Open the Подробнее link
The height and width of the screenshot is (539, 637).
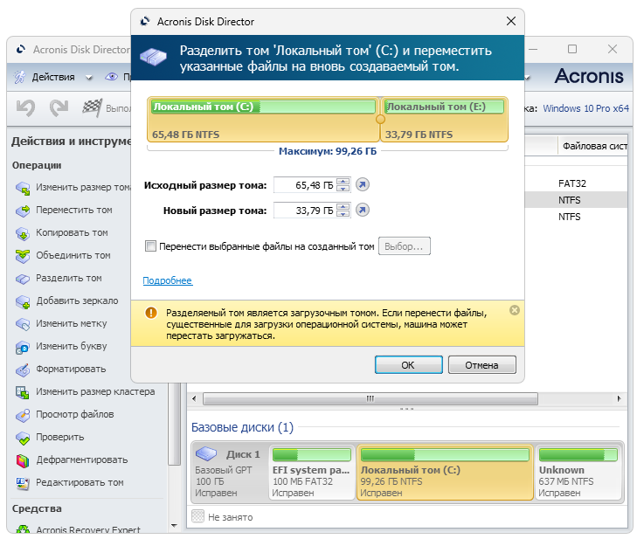point(168,280)
